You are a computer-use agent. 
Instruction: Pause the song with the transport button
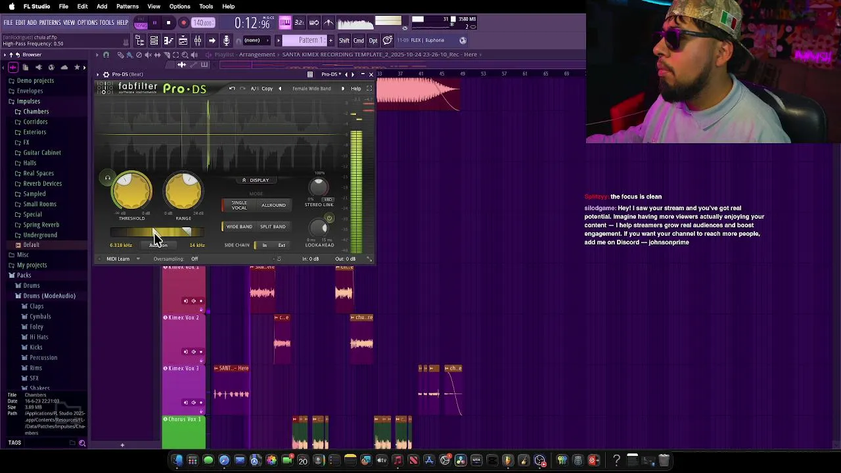(154, 23)
